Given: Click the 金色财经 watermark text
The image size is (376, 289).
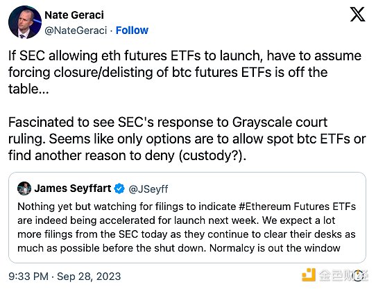Looking at the screenshot, I should (x=343, y=275).
